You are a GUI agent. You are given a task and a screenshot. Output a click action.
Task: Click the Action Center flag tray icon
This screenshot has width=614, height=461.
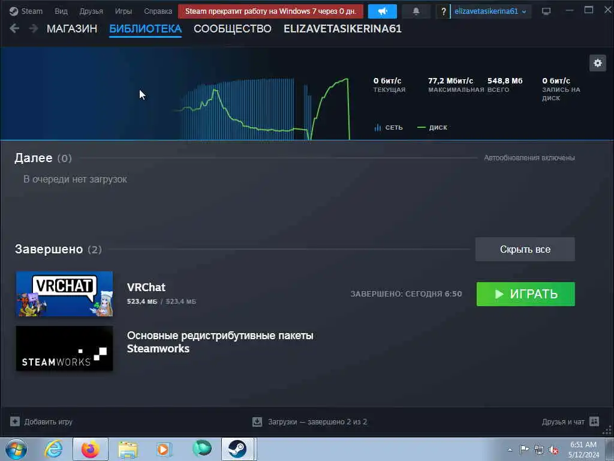524,450
